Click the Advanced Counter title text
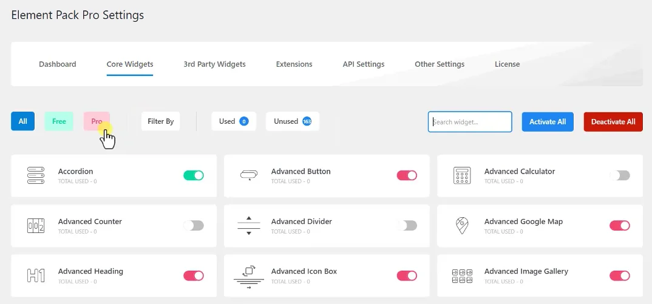The height and width of the screenshot is (304, 652). 90,221
